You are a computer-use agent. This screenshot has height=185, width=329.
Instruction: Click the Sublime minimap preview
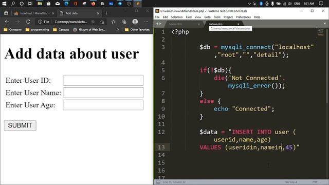coord(321,32)
